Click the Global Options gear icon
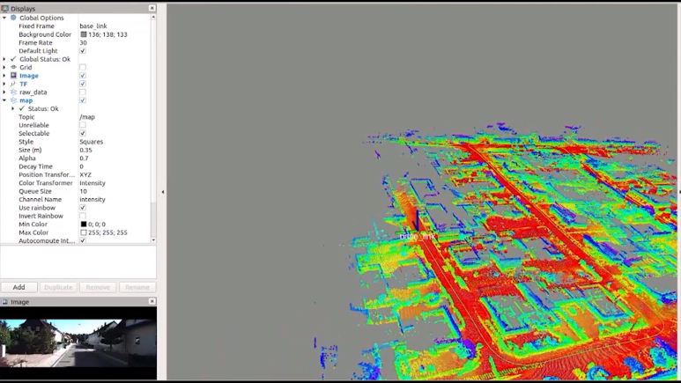Viewport: 681px width, 383px height. [x=13, y=18]
